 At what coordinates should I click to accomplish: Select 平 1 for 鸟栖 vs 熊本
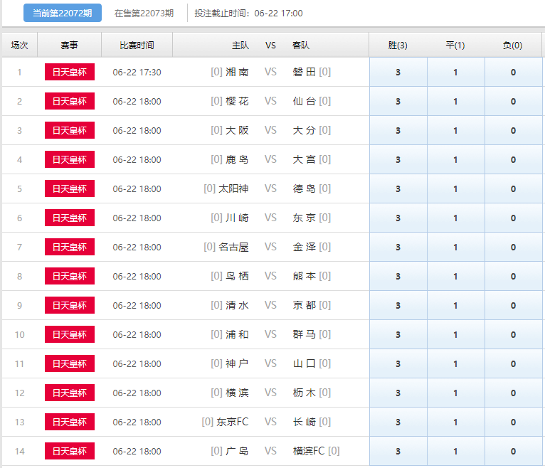click(x=455, y=277)
